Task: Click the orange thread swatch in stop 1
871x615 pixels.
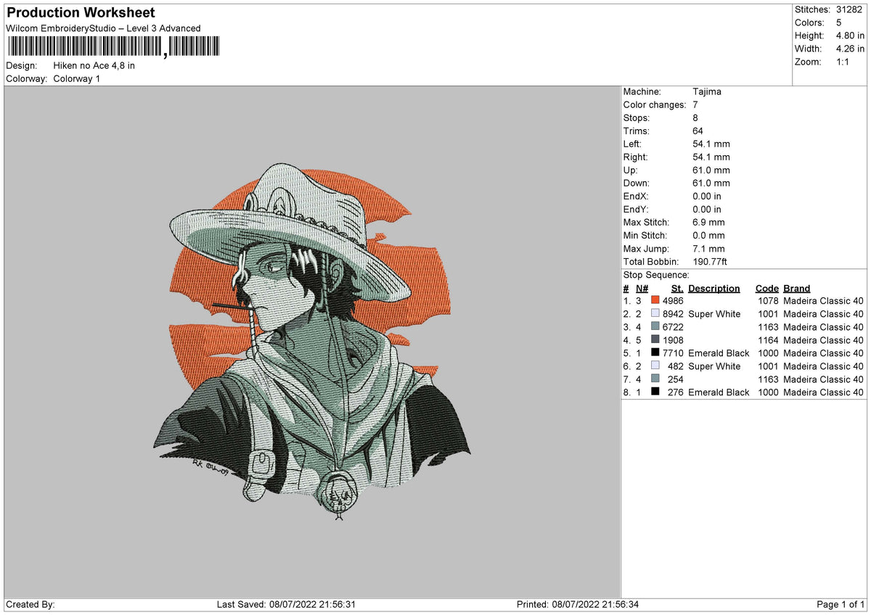Action: coord(654,300)
